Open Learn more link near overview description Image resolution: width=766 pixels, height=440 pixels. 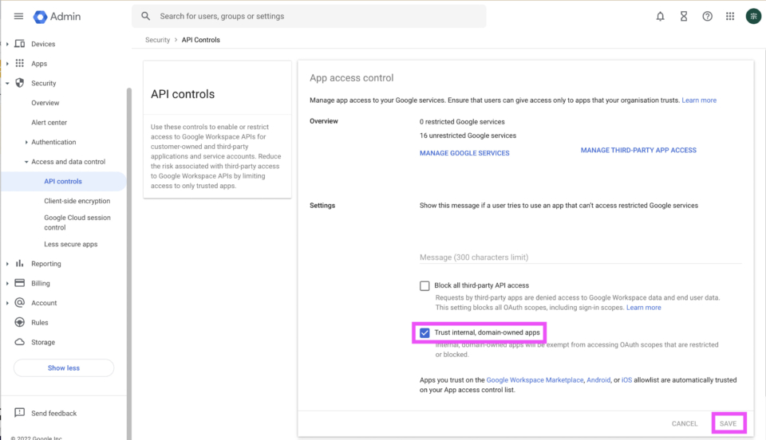[x=699, y=100]
